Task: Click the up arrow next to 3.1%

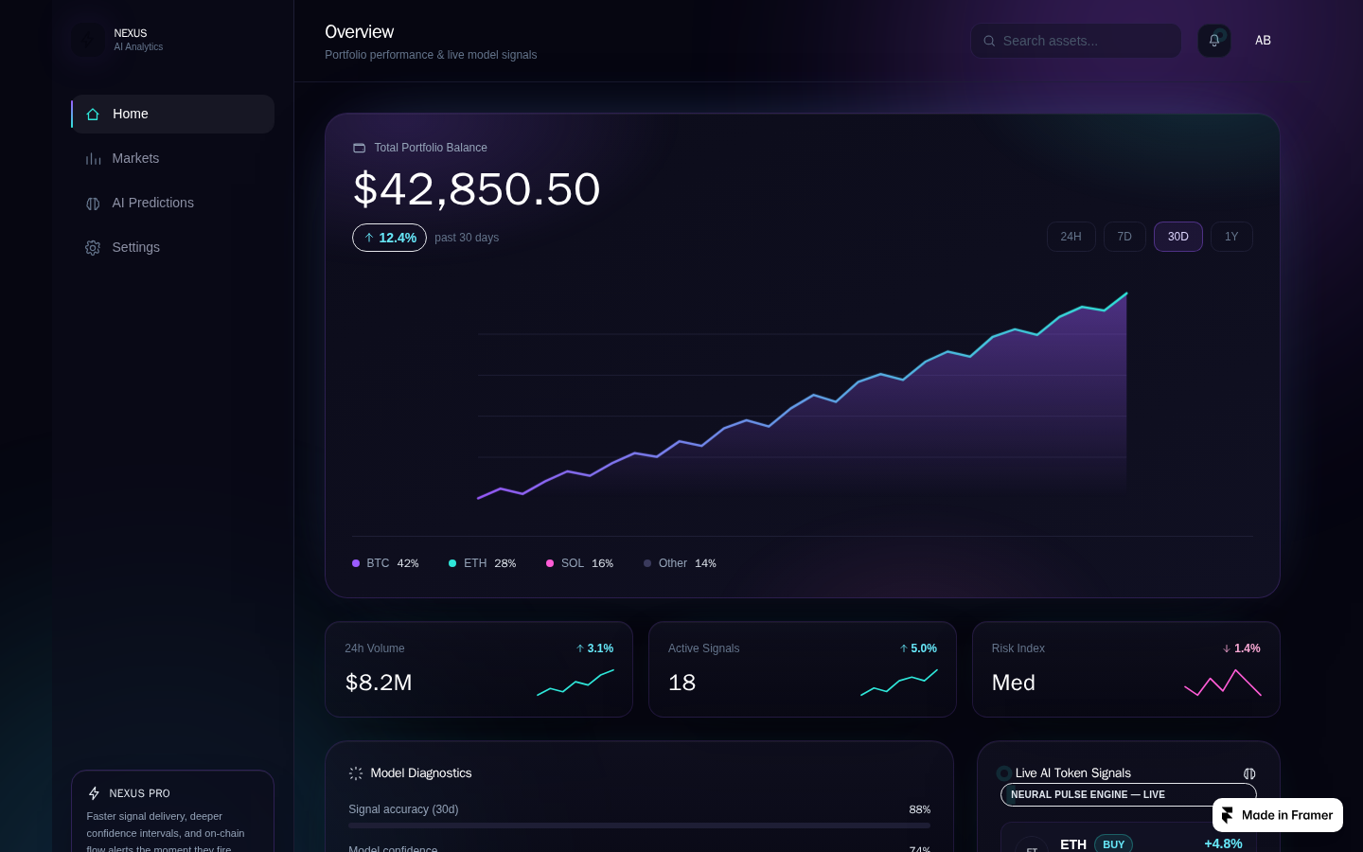Action: point(580,648)
